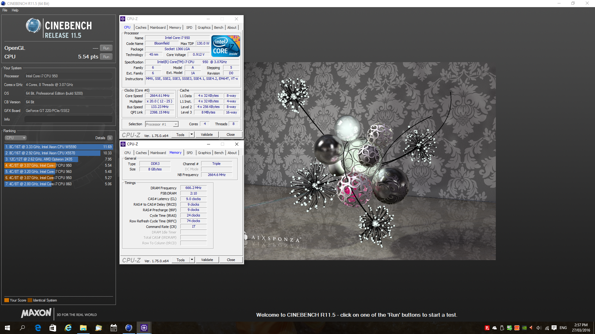595x334 pixels.
Task: Click Tools button in upper CPU-Z window
Action: point(180,135)
